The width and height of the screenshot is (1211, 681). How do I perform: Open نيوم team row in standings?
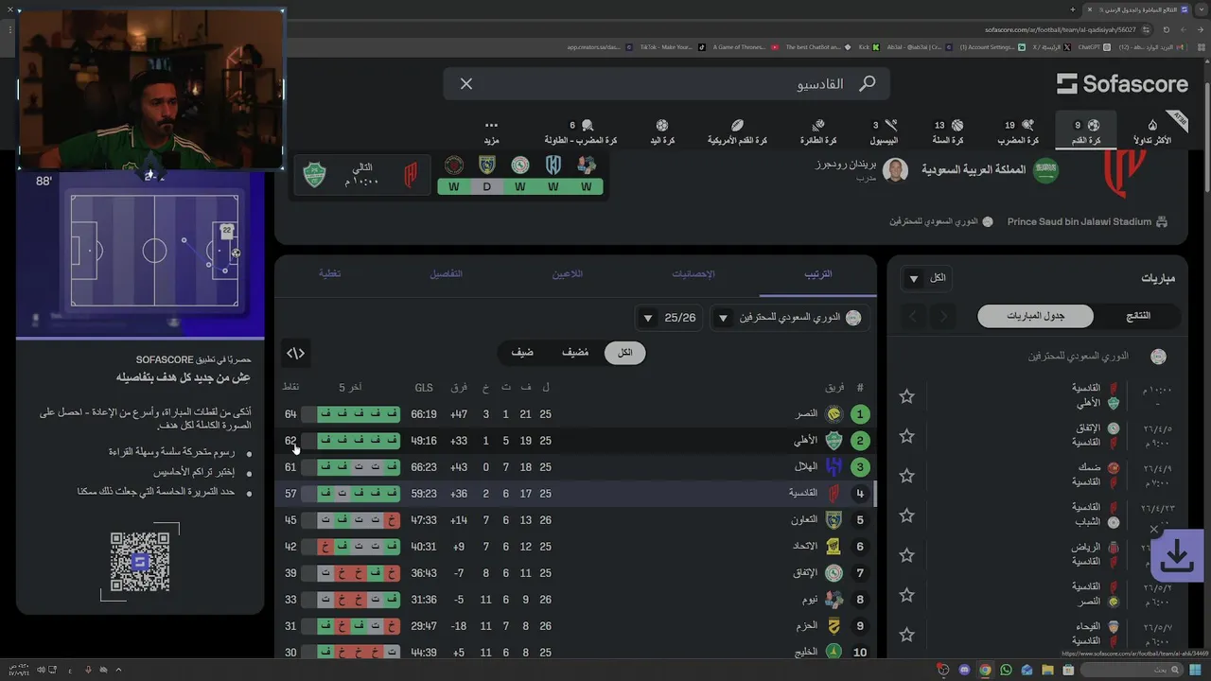pos(575,600)
